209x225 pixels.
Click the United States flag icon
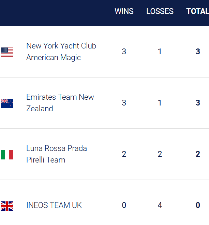[x=7, y=52]
